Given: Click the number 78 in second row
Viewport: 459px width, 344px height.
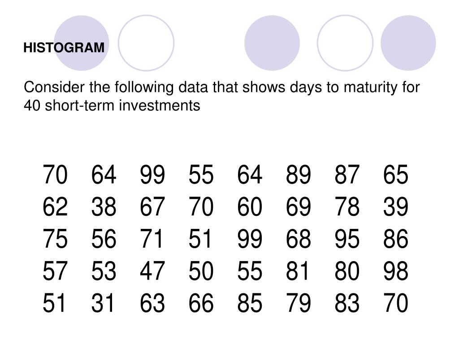Looking at the screenshot, I should point(347,206).
